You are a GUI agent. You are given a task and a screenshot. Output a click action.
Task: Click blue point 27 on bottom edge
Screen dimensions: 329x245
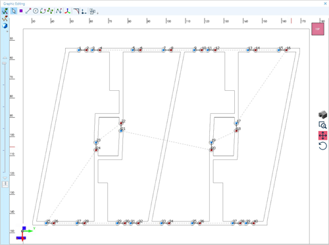coord(77,223)
